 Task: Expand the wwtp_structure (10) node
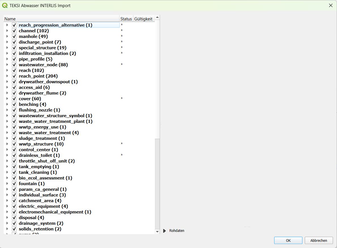point(7,144)
